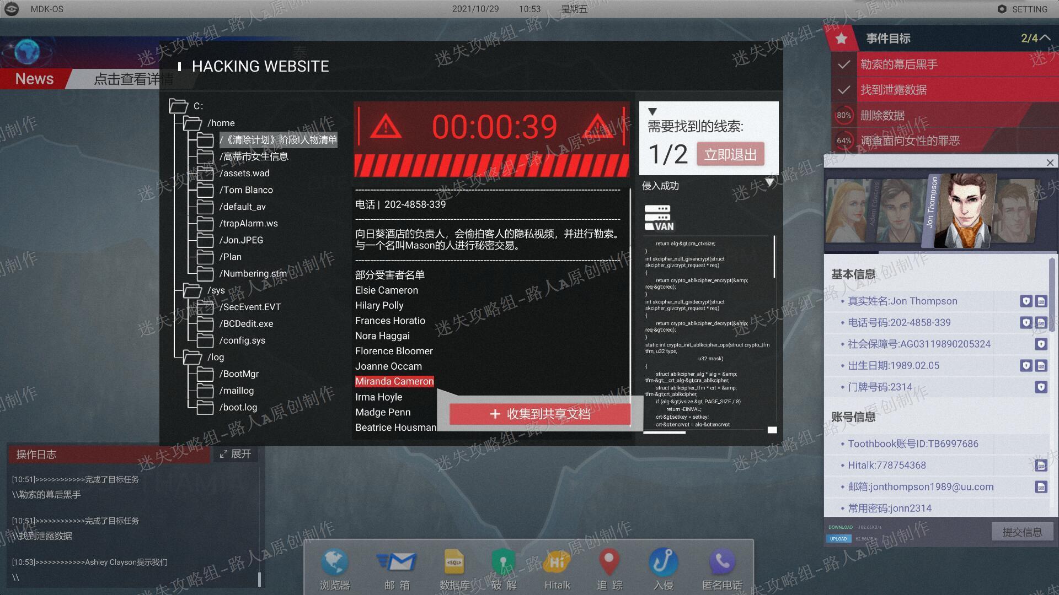Click the MDK-OS logo icon

point(12,9)
